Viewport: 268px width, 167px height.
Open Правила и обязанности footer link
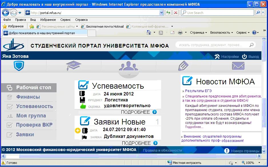click(162, 150)
